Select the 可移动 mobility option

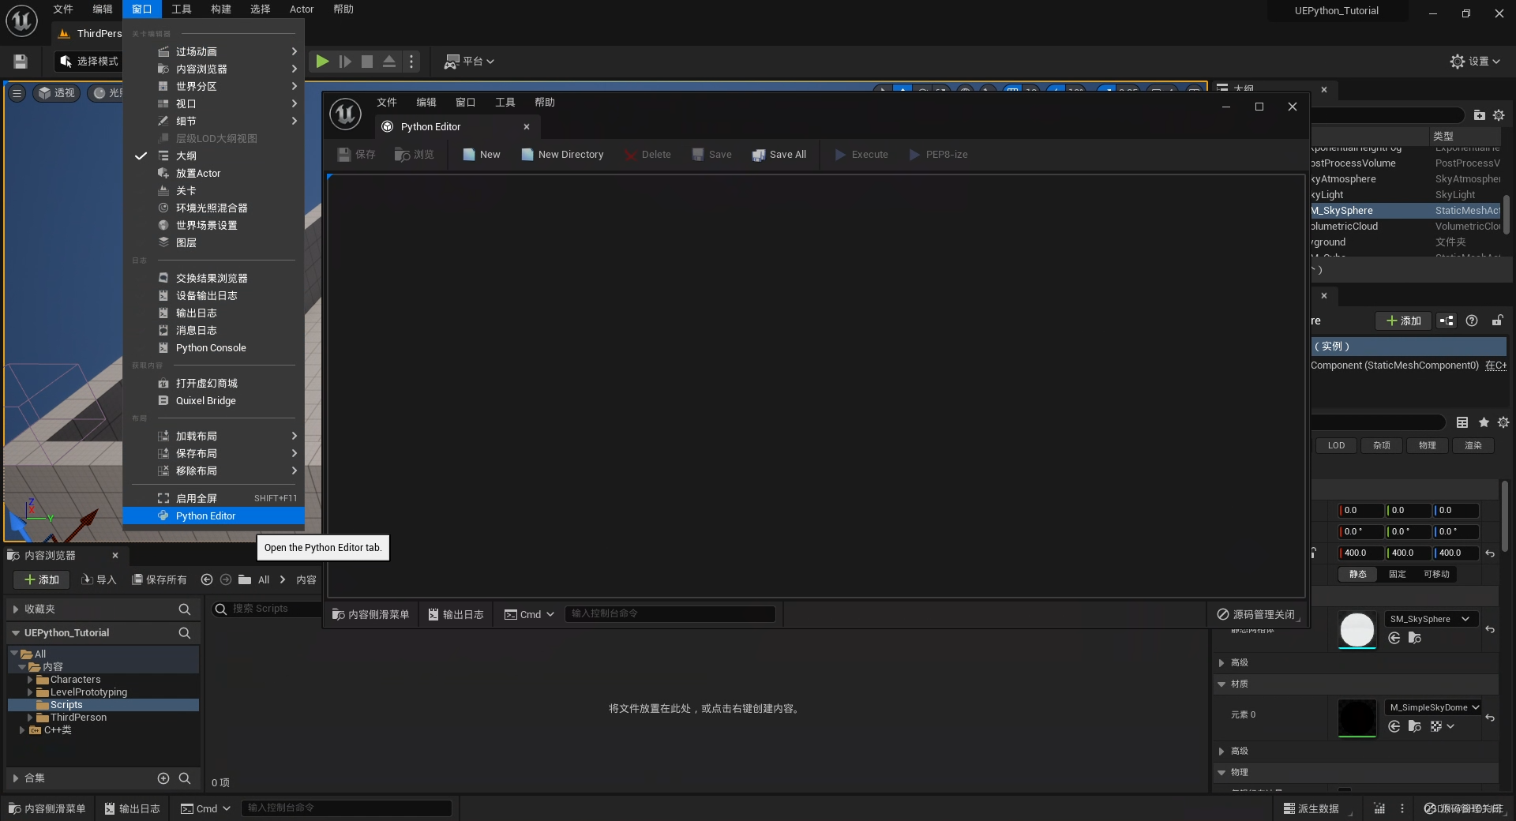(x=1436, y=575)
